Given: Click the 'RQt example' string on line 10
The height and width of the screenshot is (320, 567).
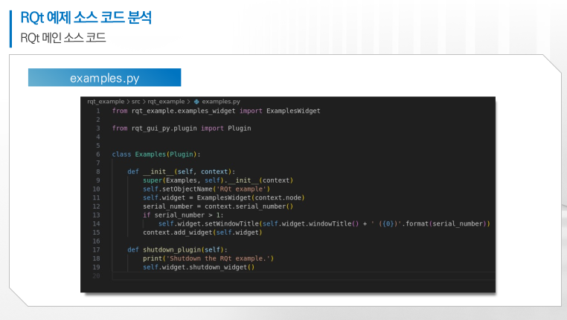Looking at the screenshot, I should point(242,189).
